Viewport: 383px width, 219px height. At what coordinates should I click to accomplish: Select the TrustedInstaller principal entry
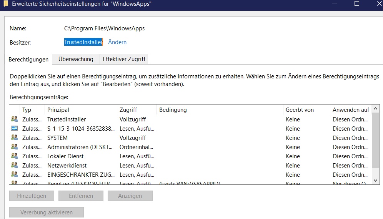click(67, 119)
